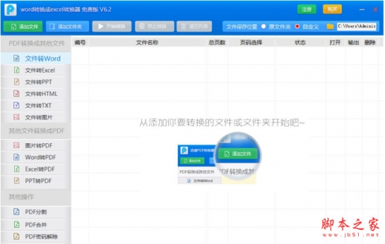Select the 自定义 radio button
The image size is (385, 244).
coord(297,26)
